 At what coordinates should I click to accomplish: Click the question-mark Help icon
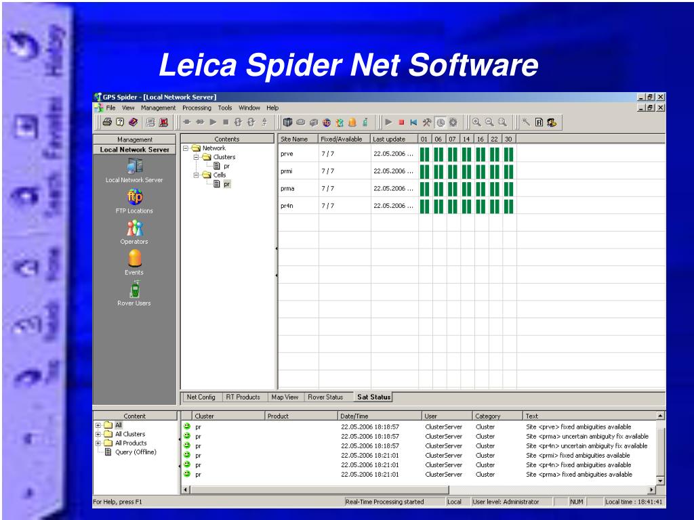120,123
